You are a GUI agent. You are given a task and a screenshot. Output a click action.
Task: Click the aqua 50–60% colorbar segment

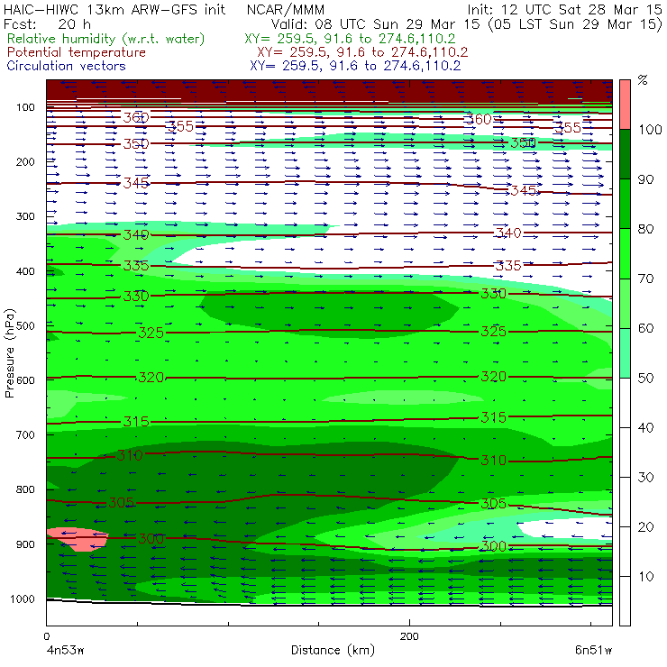click(625, 353)
